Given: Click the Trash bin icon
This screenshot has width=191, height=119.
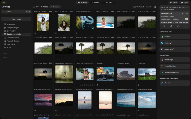Looking at the screenshot, I should click(x=5, y=47).
